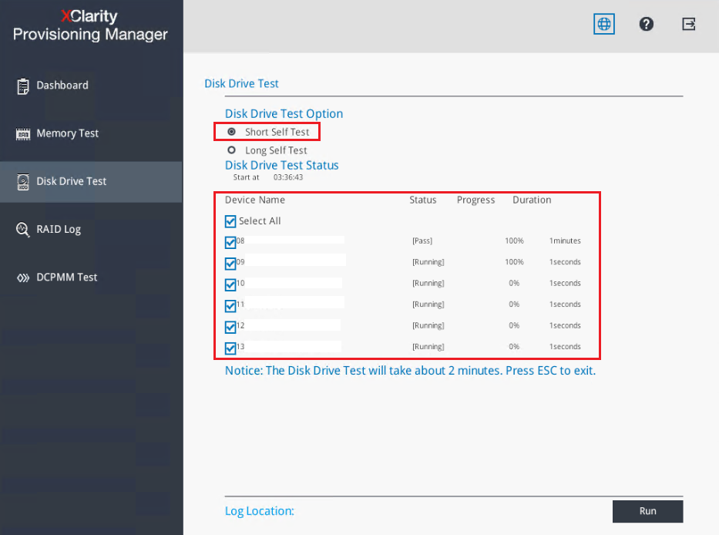Click the Status column header

423,200
